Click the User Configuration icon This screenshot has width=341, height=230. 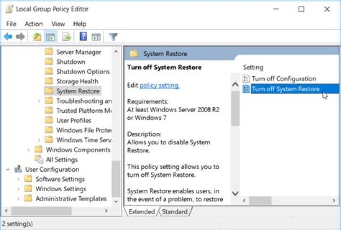coord(18,169)
